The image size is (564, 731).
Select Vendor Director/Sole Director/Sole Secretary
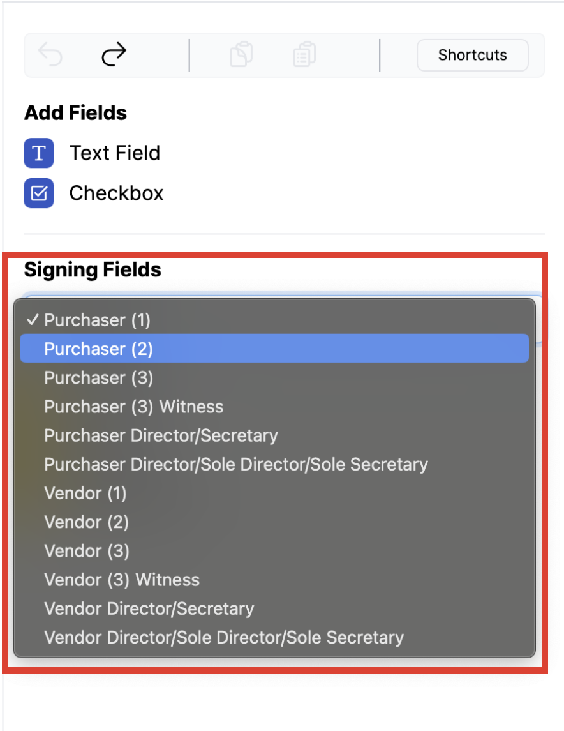(x=223, y=637)
